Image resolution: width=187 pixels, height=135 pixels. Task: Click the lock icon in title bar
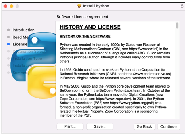182,6
